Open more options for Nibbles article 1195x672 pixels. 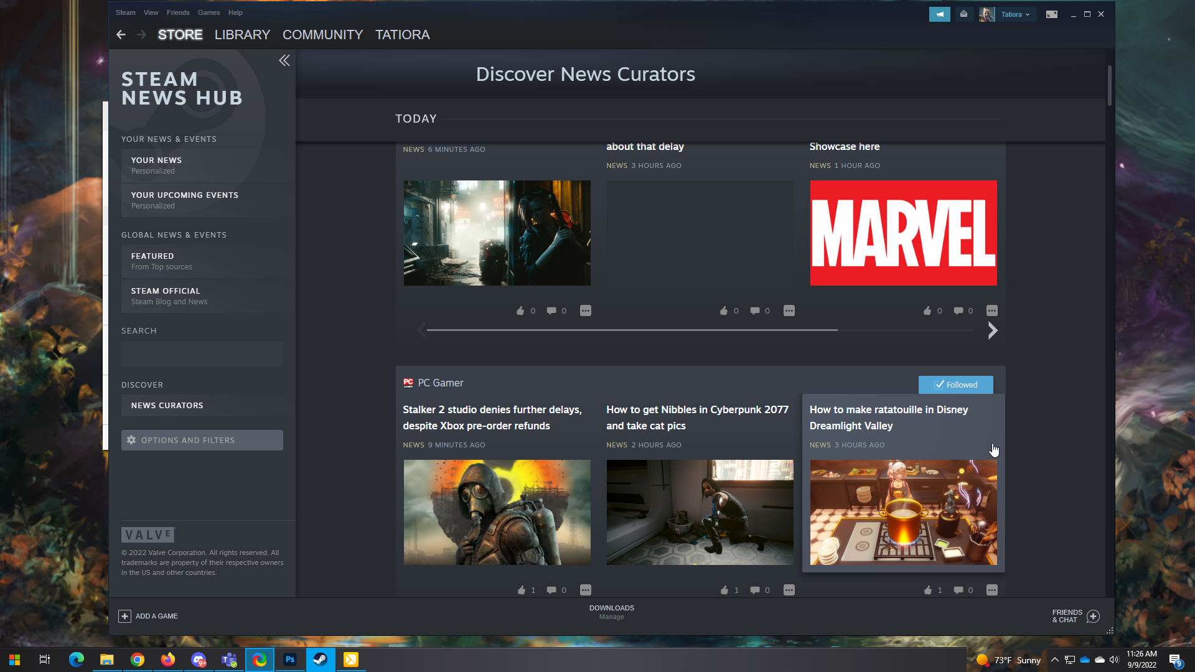(x=789, y=590)
